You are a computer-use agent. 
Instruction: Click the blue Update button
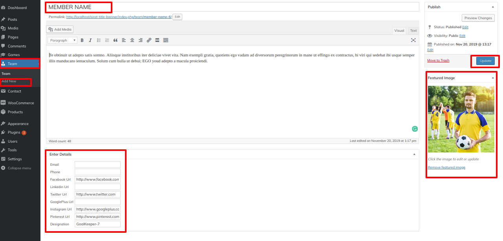[x=485, y=61]
